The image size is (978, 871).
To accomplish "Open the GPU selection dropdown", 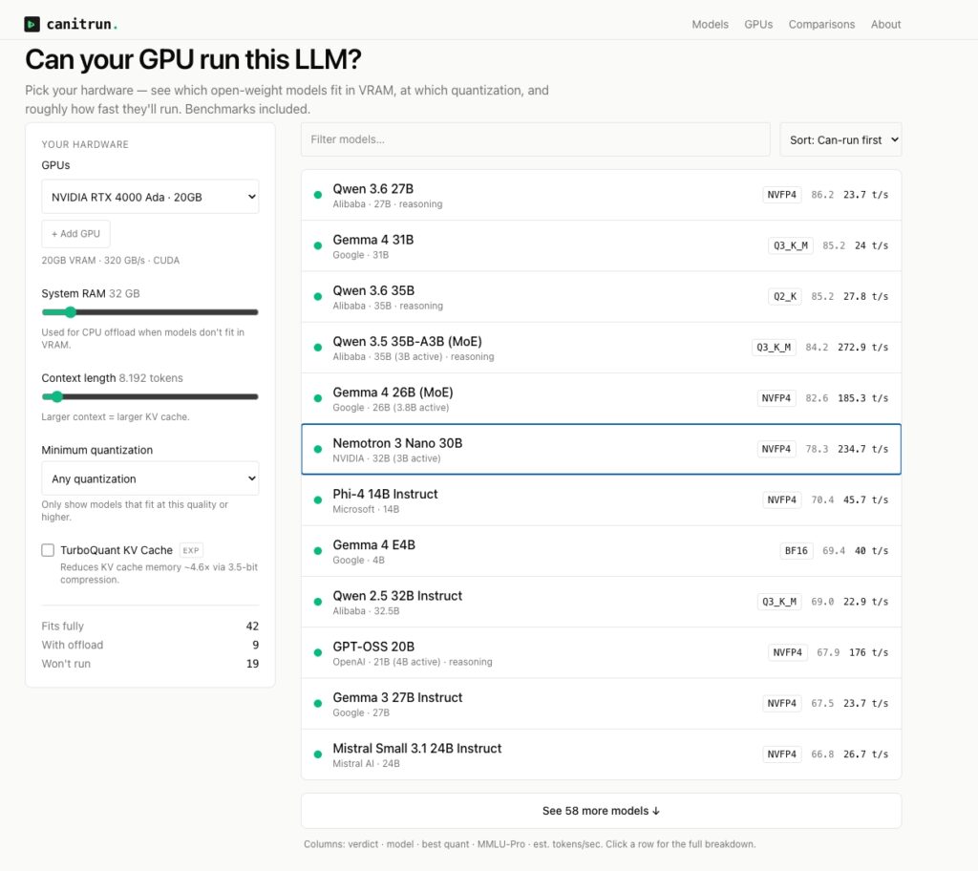I will (150, 197).
